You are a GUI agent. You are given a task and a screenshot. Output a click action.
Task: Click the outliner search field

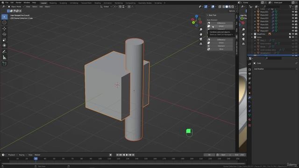pyautogui.click(x=271, y=7)
